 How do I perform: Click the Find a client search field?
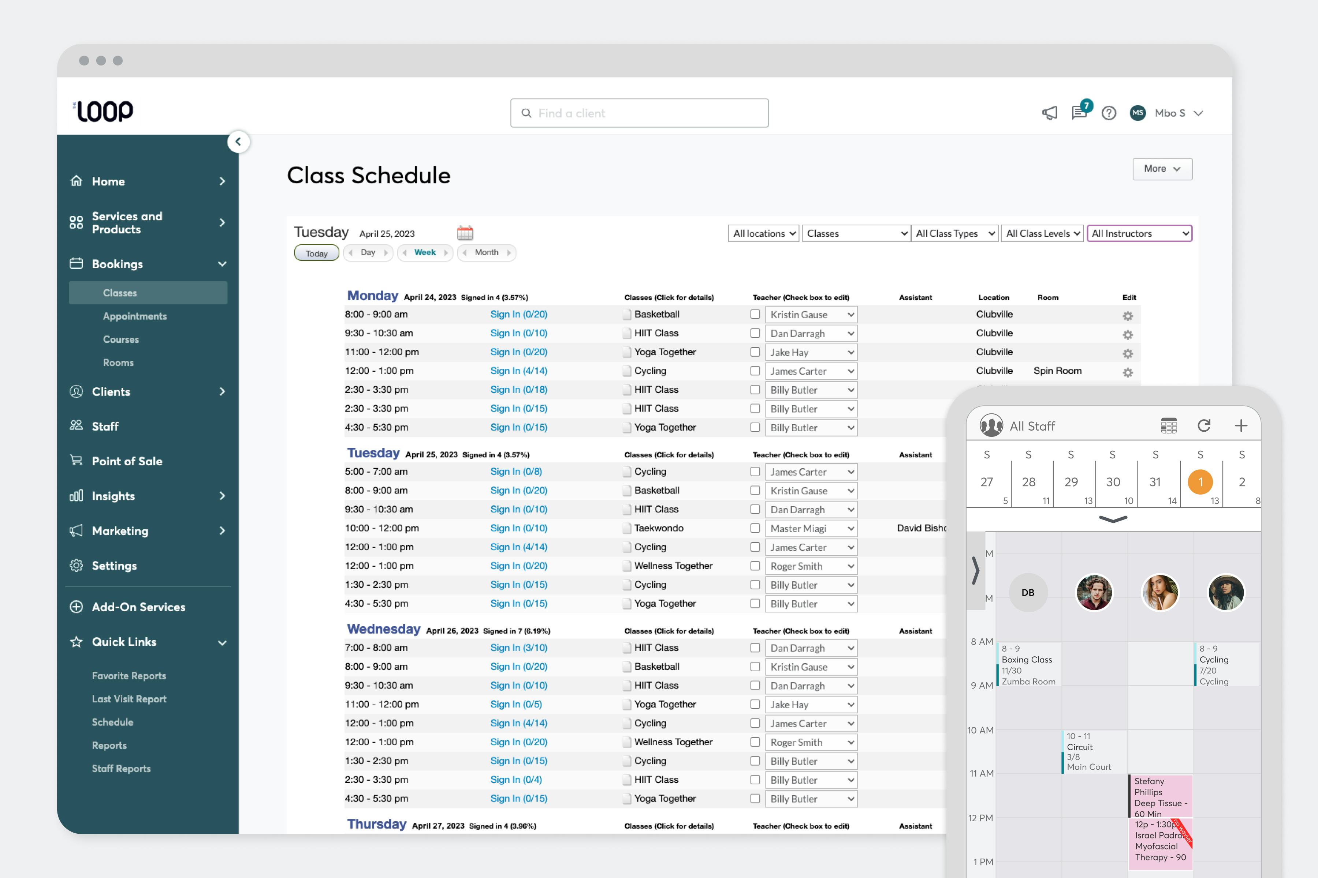pyautogui.click(x=639, y=113)
